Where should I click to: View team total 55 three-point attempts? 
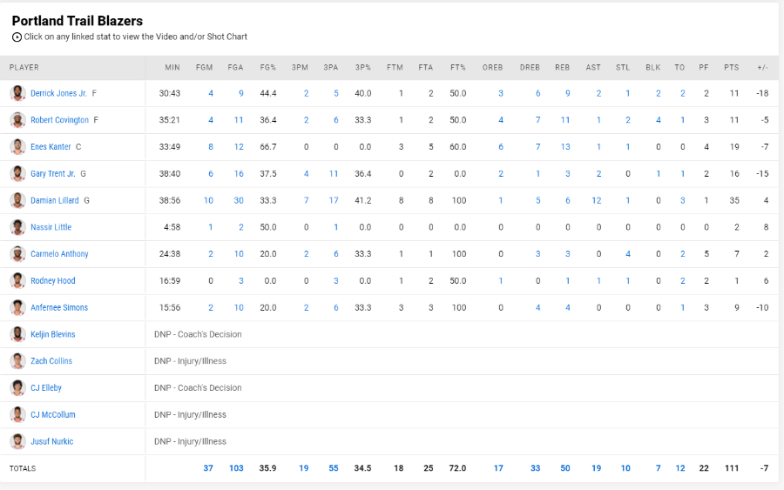pyautogui.click(x=334, y=468)
